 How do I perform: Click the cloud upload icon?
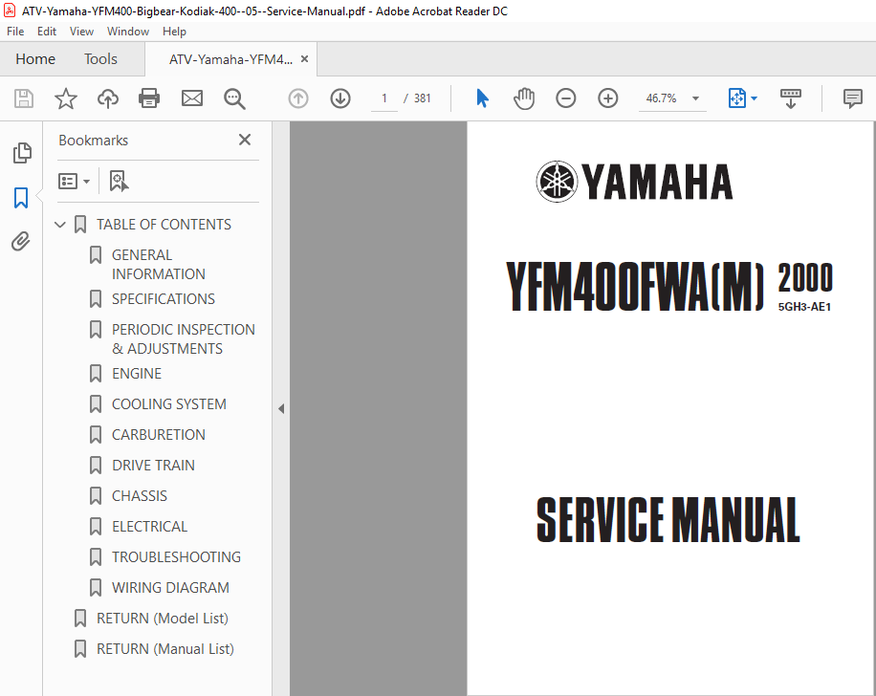click(x=108, y=98)
